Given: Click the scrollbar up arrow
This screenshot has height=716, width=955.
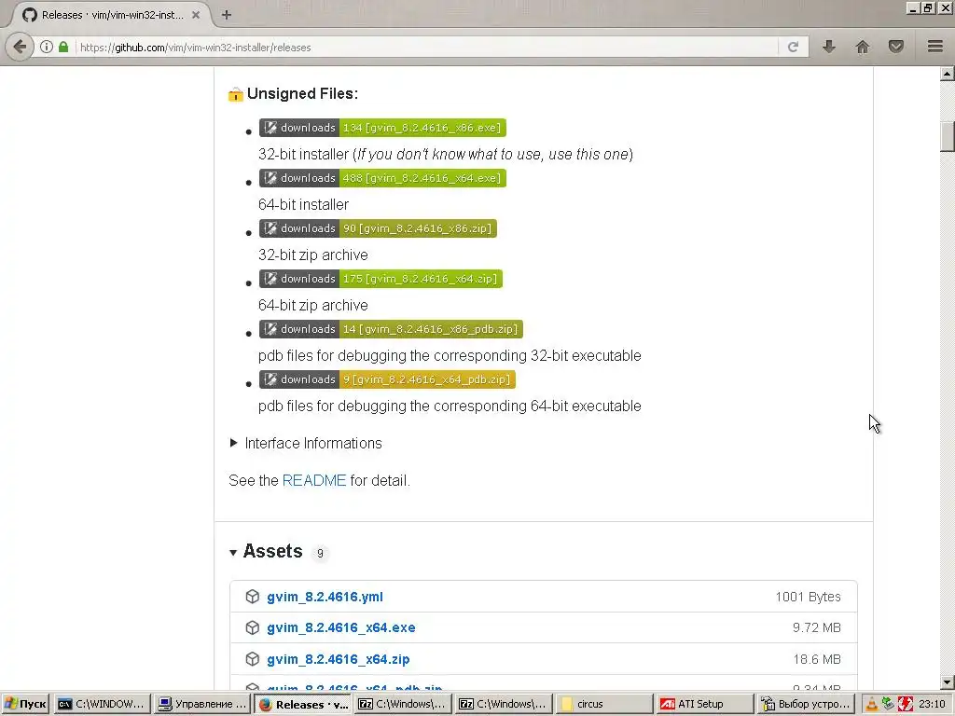Looking at the screenshot, I should coord(948,75).
